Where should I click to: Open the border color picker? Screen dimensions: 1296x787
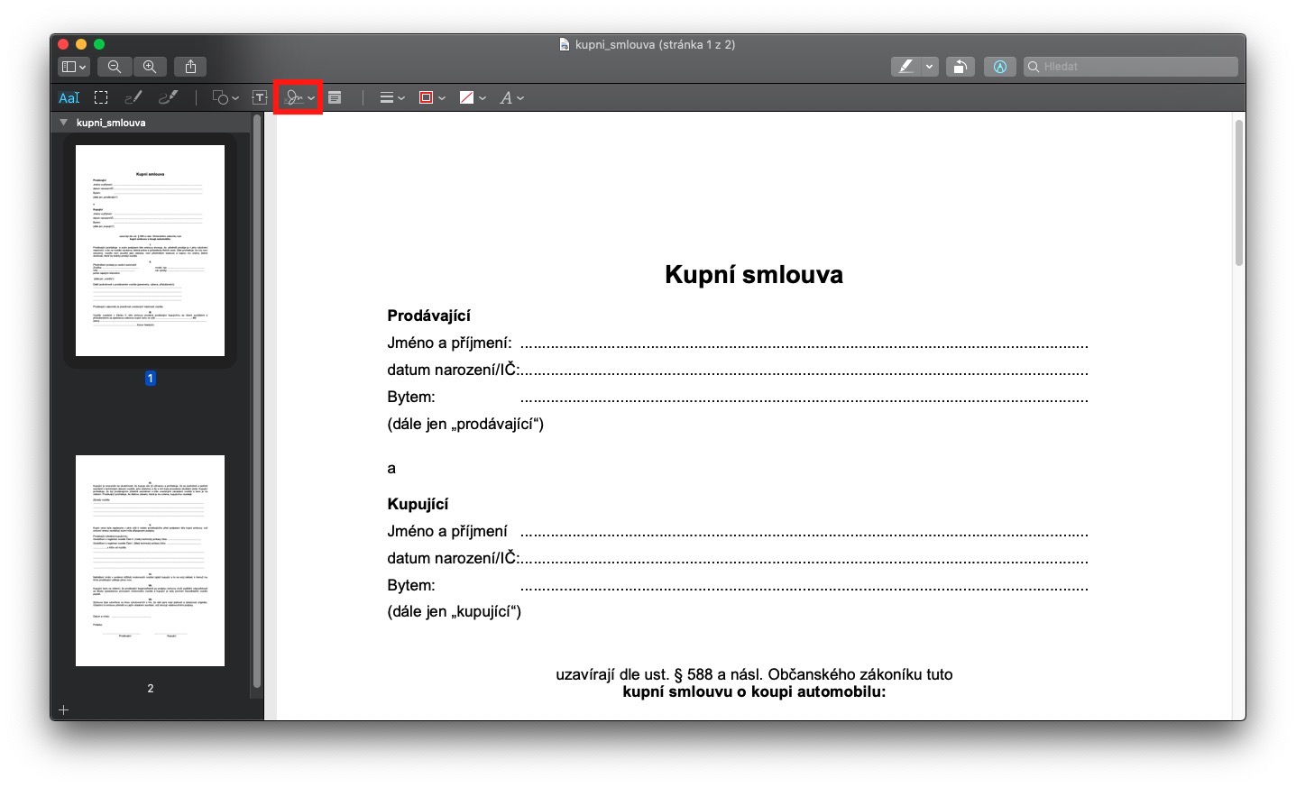pos(432,97)
